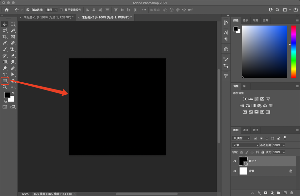Switch to the 图案 Patterns tab
This screenshot has width=300, height=196.
pyautogui.click(x=265, y=20)
